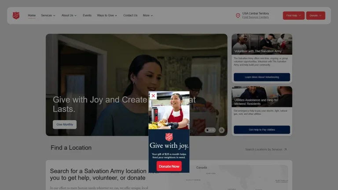Click the USA Central Territory text

click(255, 13)
